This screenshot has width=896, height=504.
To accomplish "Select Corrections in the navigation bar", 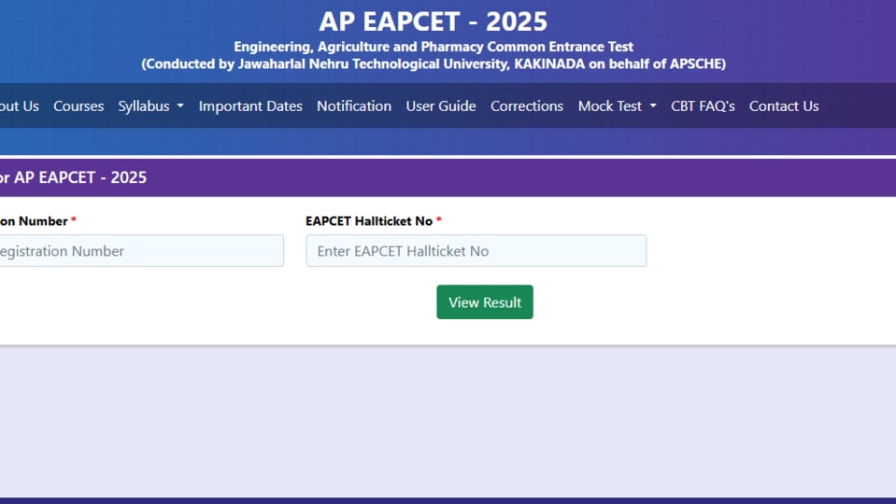I will point(526,106).
